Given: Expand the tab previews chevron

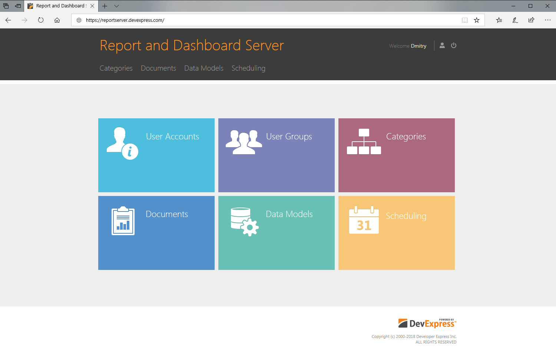Looking at the screenshot, I should point(117,6).
